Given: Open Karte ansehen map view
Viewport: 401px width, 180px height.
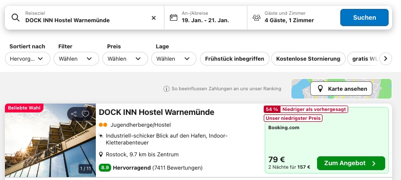Looking at the screenshot, I should point(341,89).
